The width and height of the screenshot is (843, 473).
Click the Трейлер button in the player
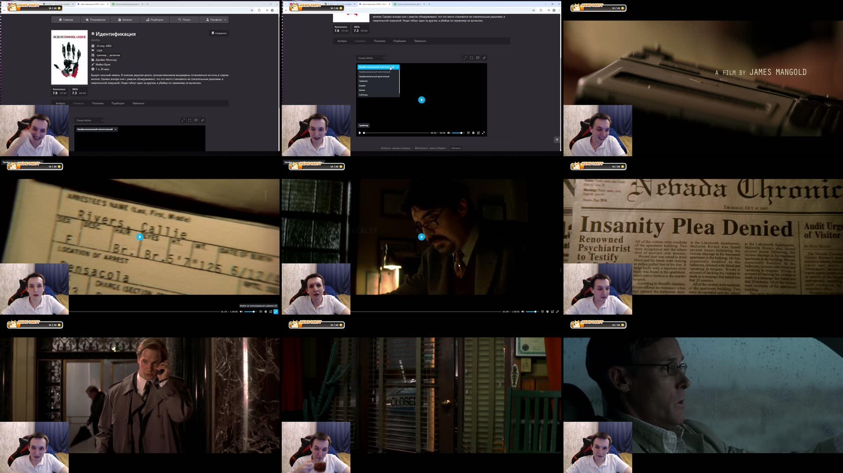tap(363, 125)
